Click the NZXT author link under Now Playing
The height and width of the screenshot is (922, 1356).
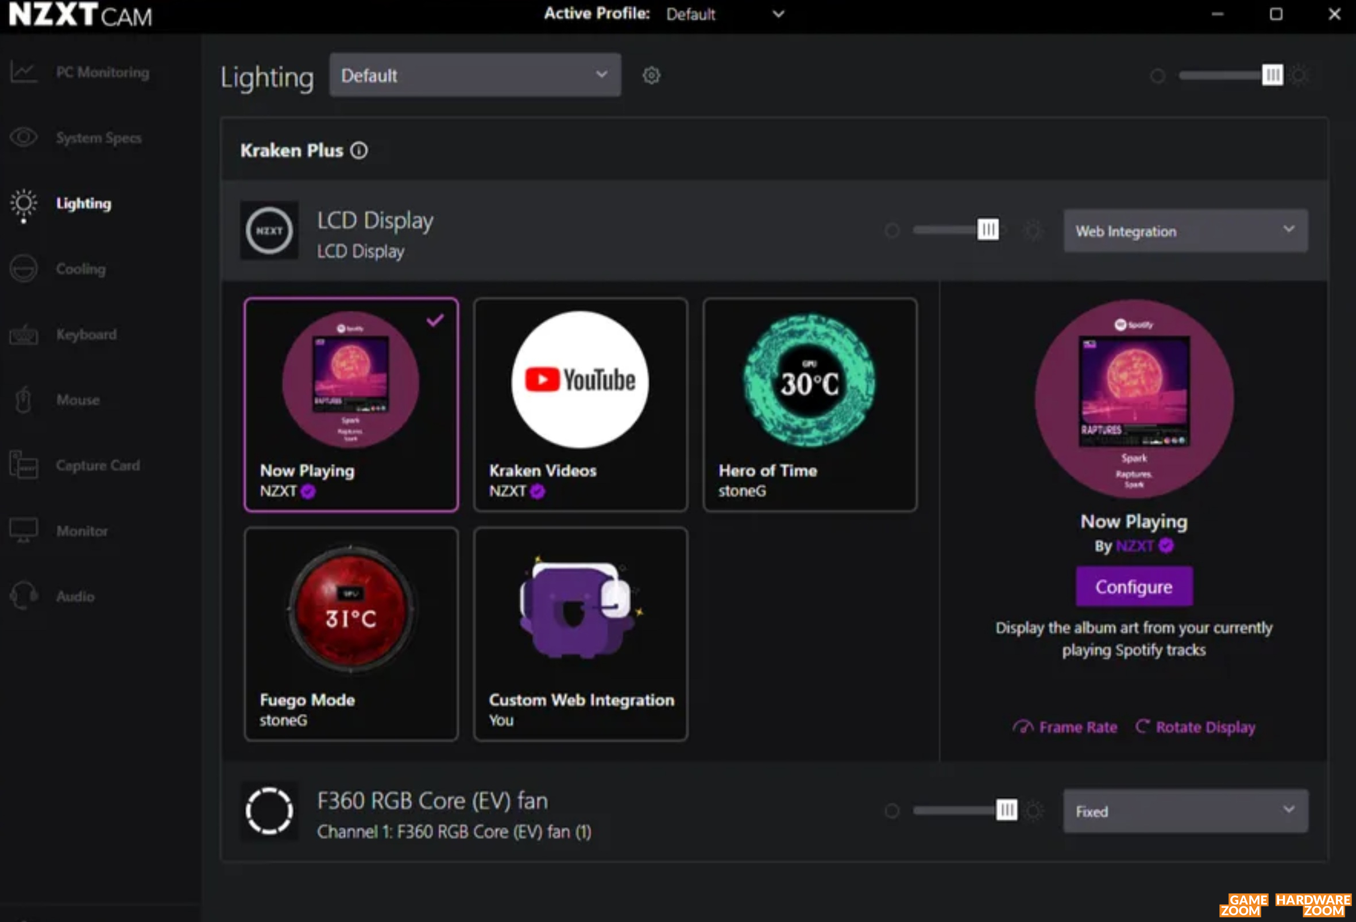[x=1134, y=546]
